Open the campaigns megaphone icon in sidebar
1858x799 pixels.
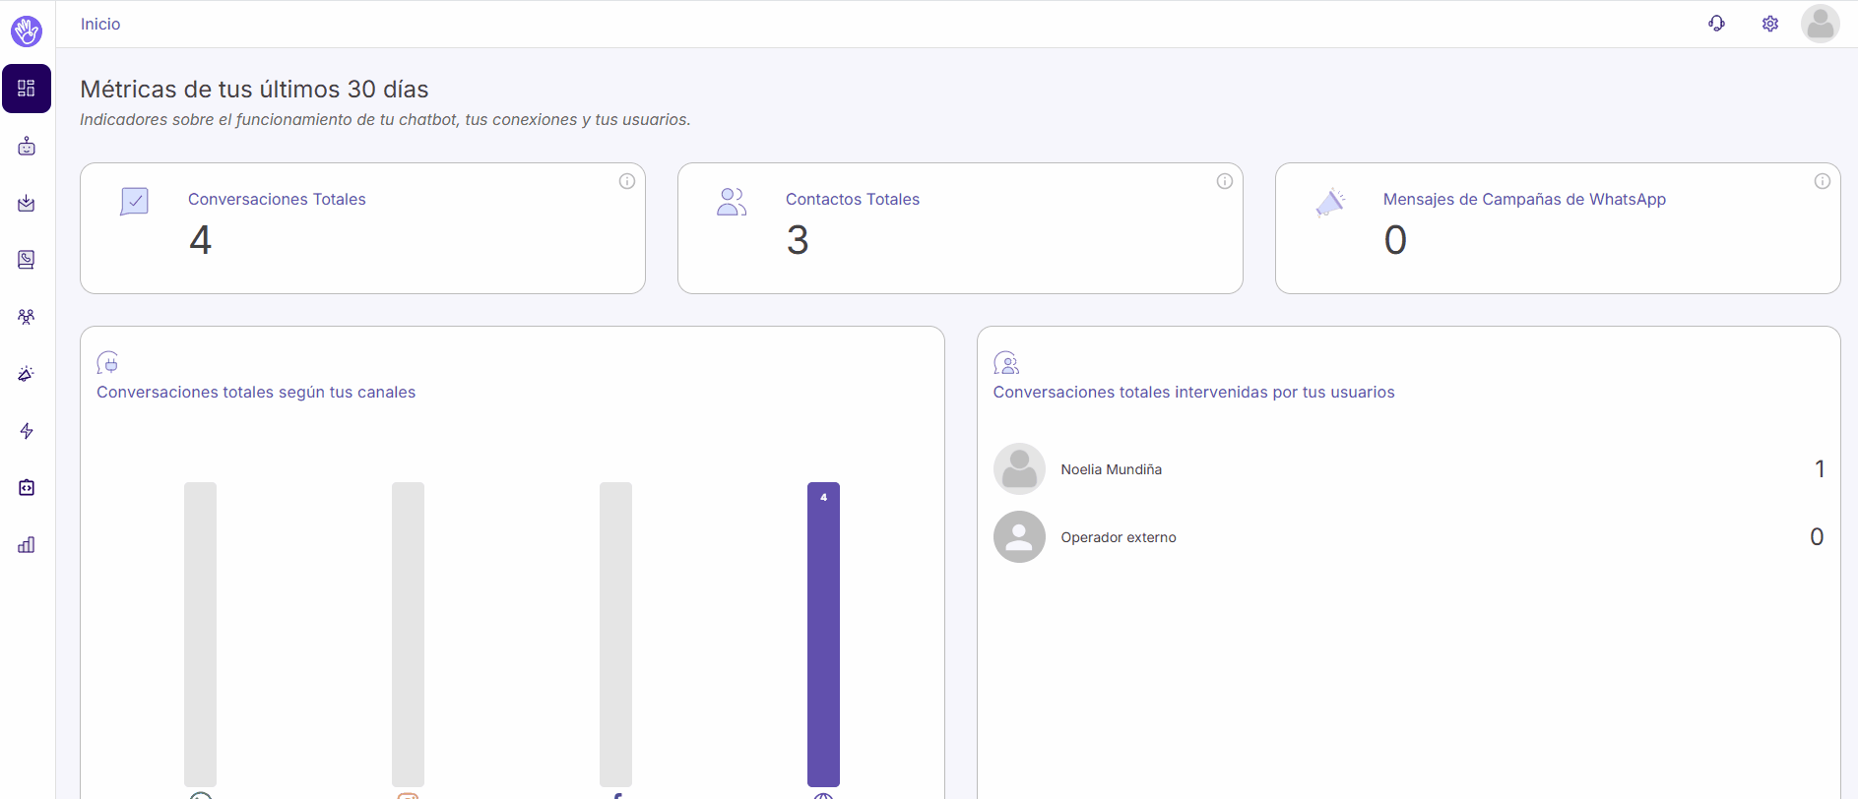coord(27,374)
